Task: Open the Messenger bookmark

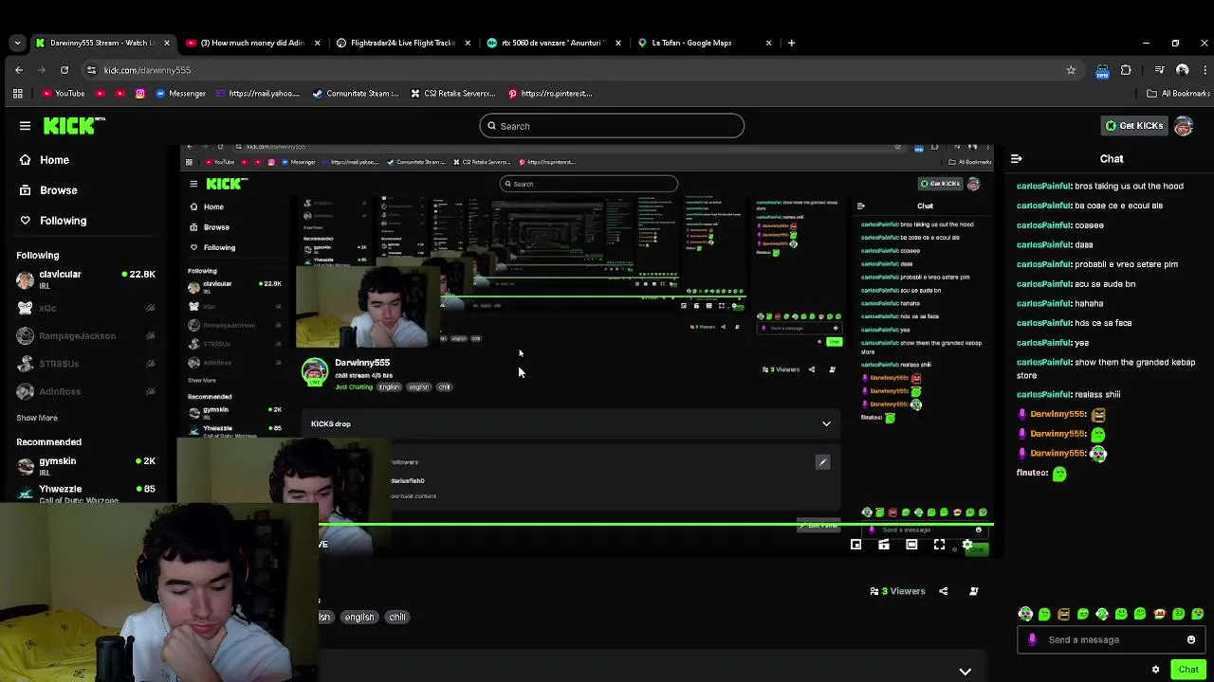Action: pyautogui.click(x=180, y=94)
